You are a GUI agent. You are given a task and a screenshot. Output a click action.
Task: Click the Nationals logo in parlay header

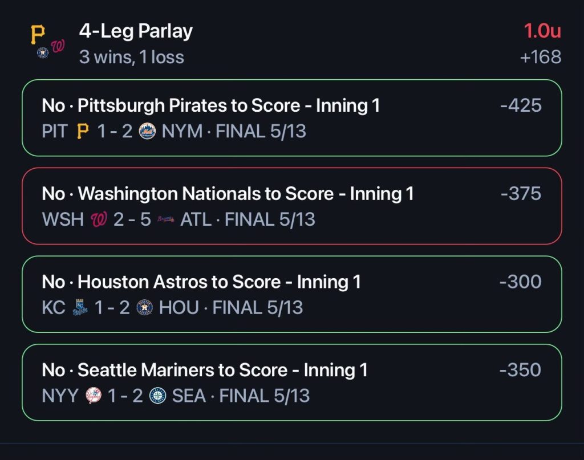click(58, 47)
